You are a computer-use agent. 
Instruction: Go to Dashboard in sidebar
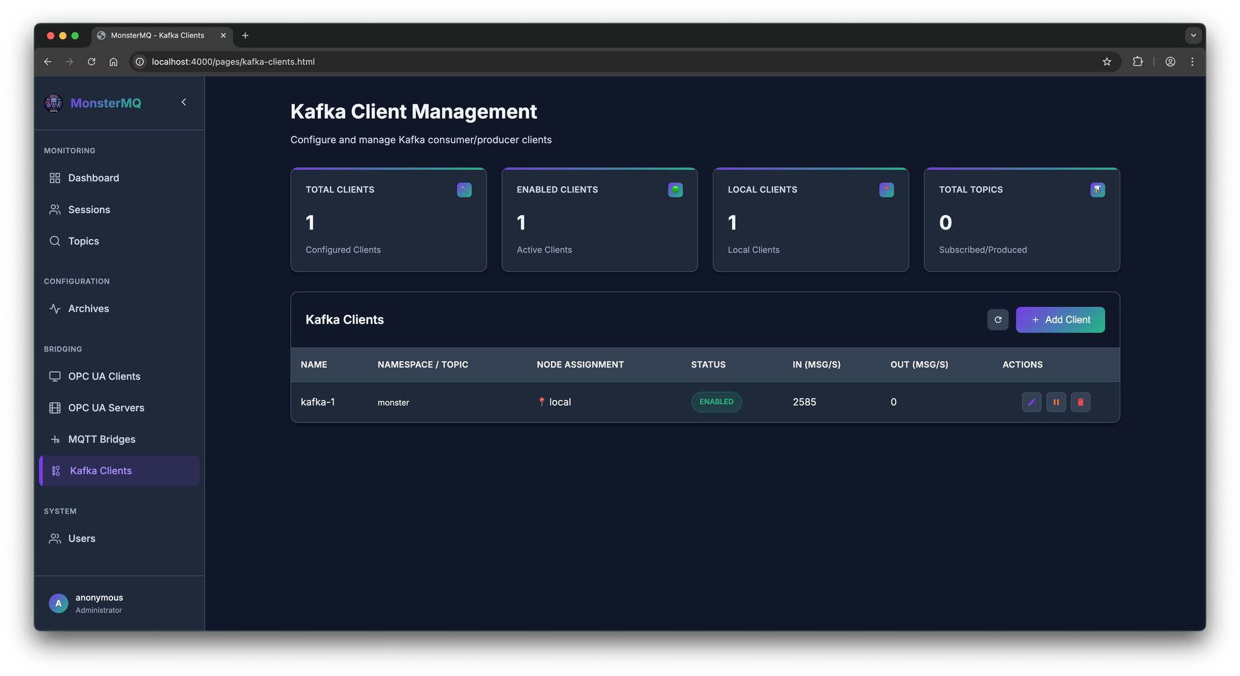(93, 178)
